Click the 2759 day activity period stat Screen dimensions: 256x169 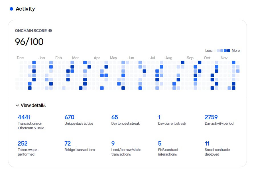[211, 117]
